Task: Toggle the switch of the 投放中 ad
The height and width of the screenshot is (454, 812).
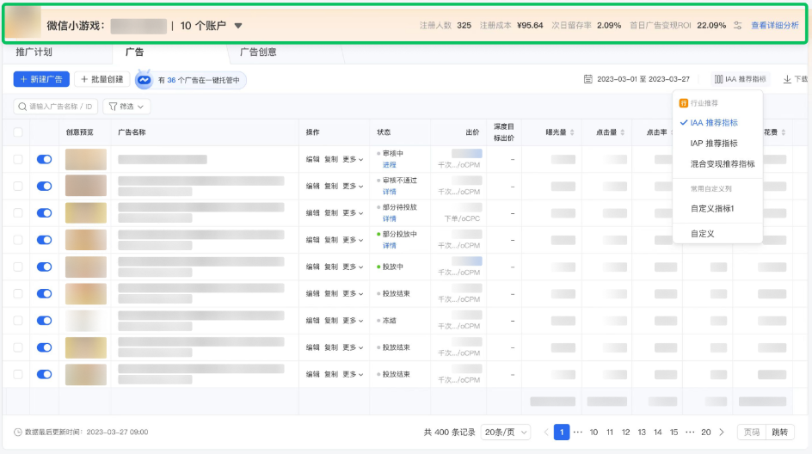Action: 44,267
